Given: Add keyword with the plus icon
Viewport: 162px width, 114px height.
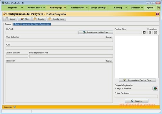Looking at the screenshot, I should click(144, 32).
